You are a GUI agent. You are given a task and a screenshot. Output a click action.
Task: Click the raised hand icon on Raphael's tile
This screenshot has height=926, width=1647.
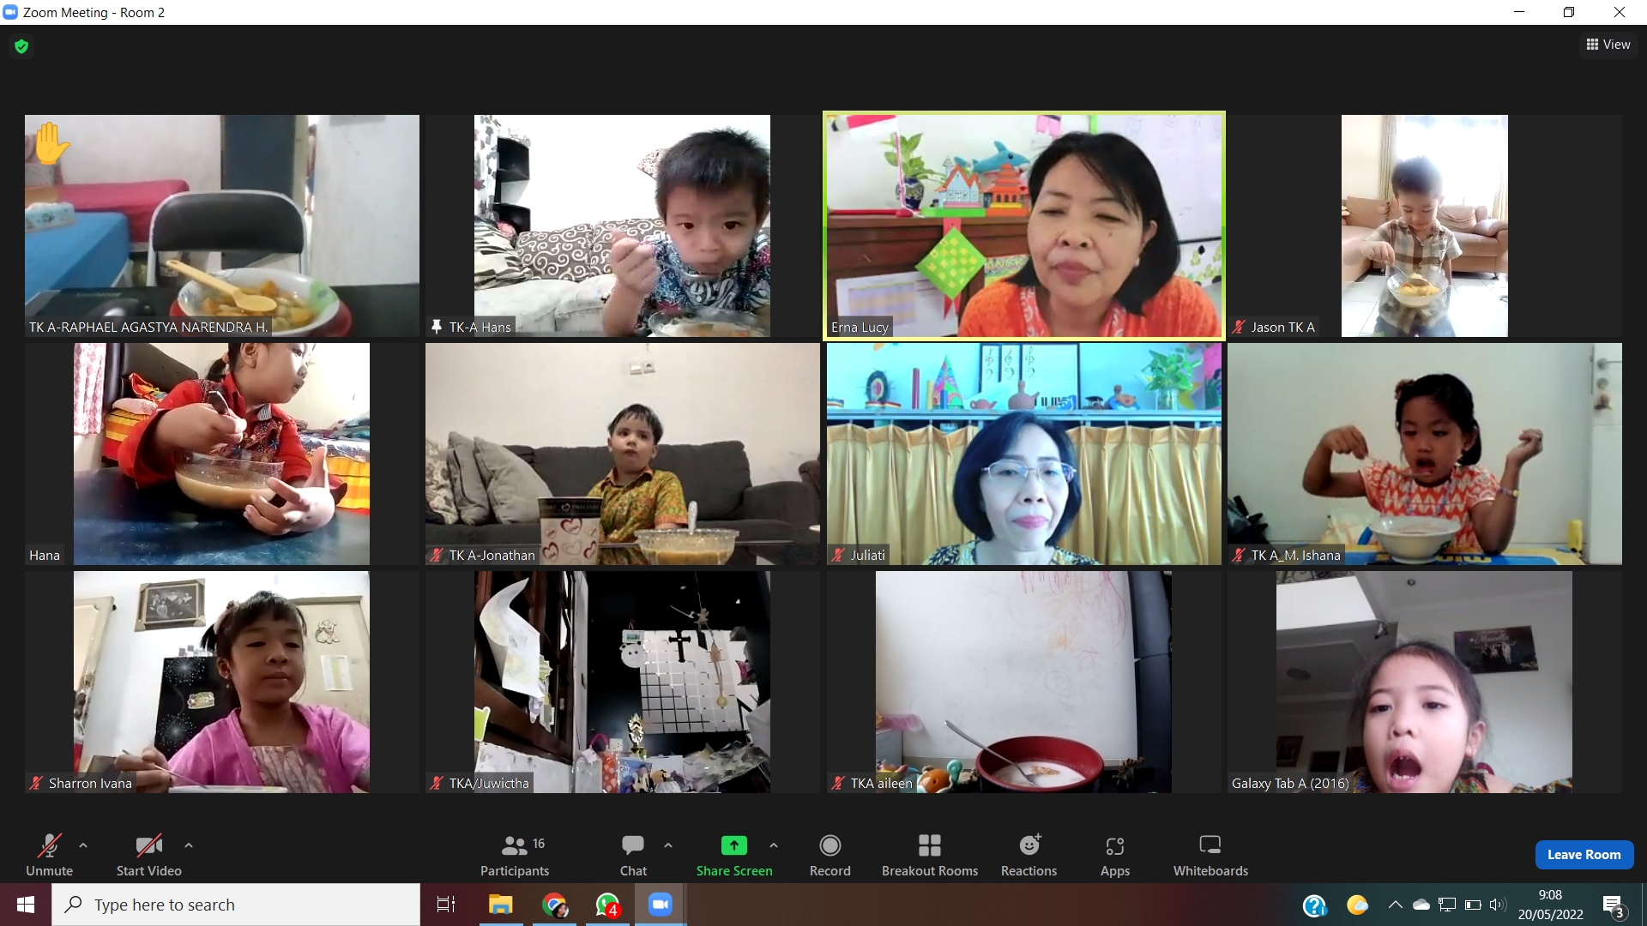pos(51,143)
